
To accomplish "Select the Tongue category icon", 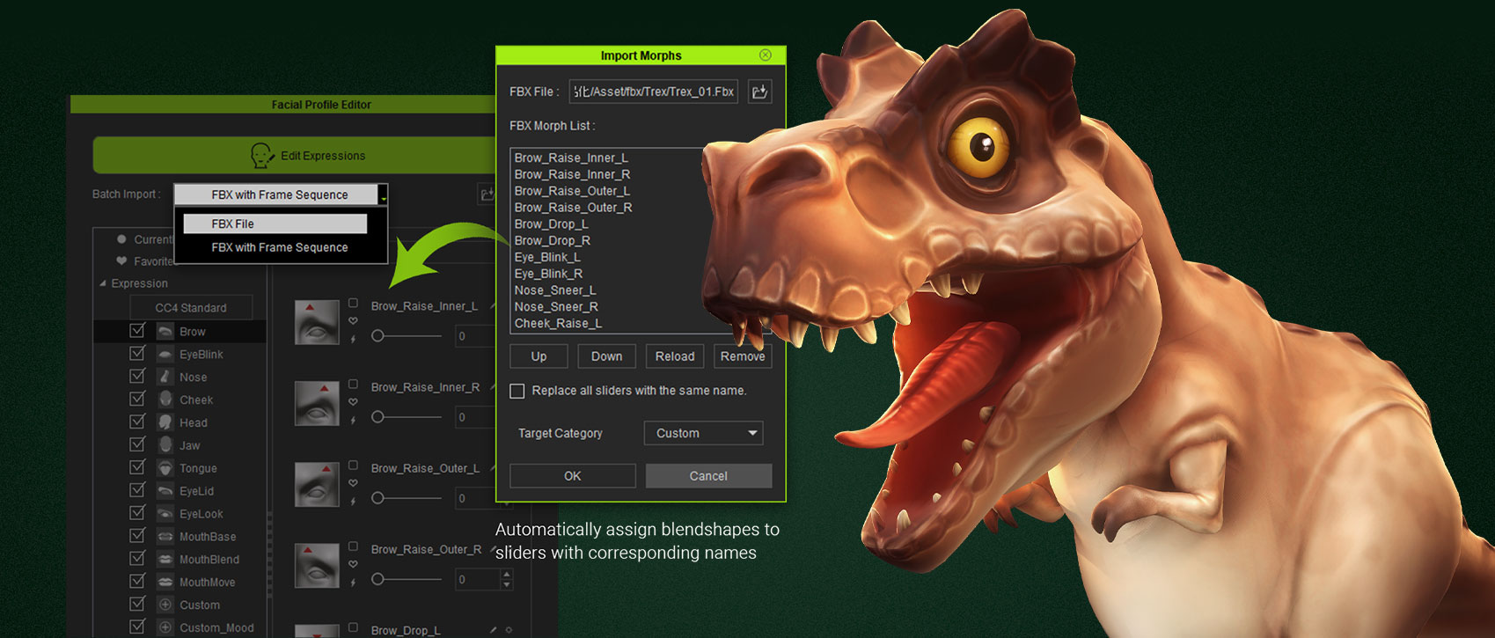I will tap(165, 468).
